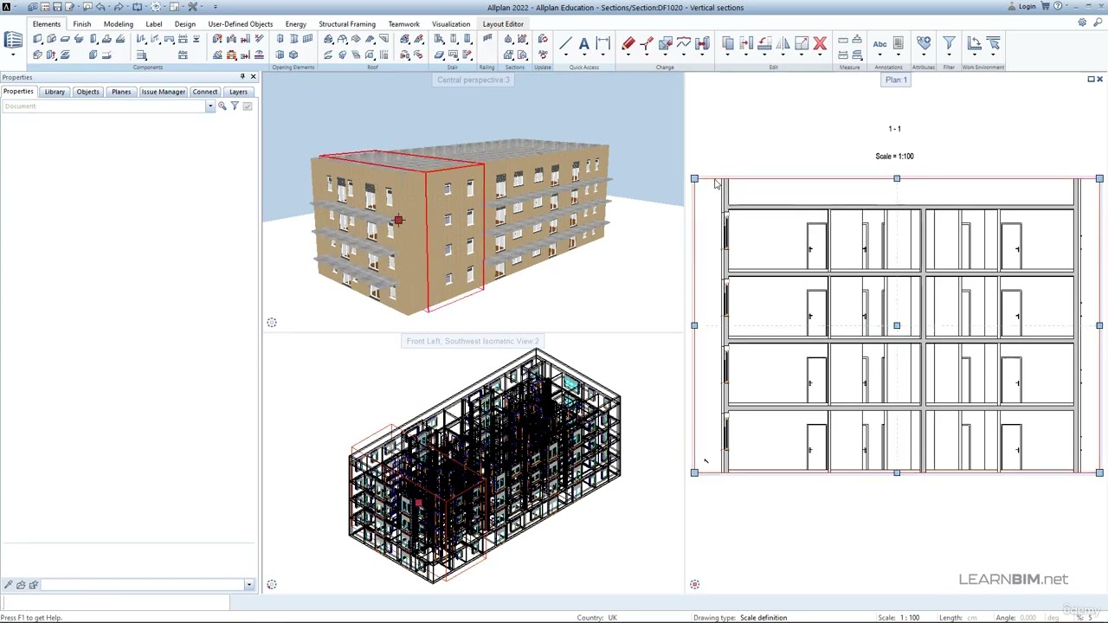Switch to the Finish ribbon tab

click(82, 24)
